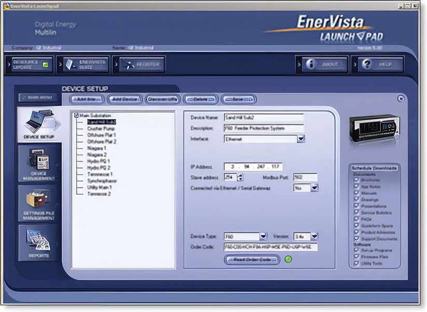Click the Delete button
The width and height of the screenshot is (427, 312).
pyautogui.click(x=201, y=100)
